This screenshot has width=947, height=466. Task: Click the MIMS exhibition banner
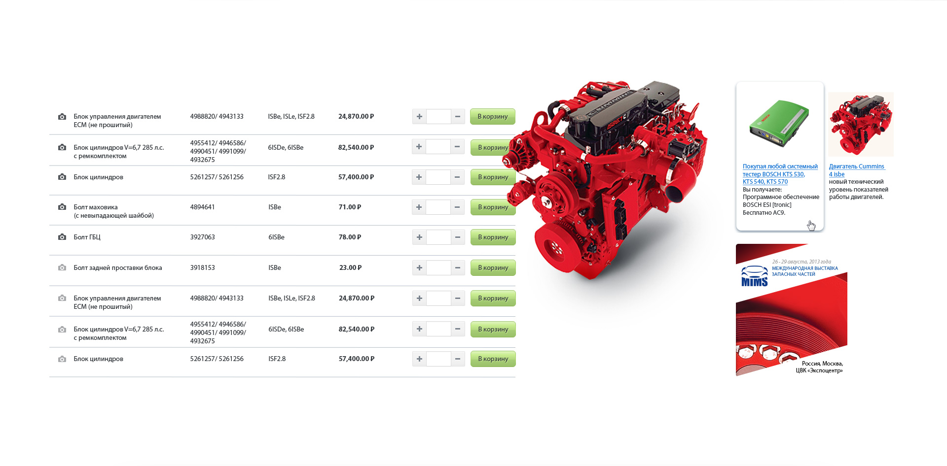(791, 310)
